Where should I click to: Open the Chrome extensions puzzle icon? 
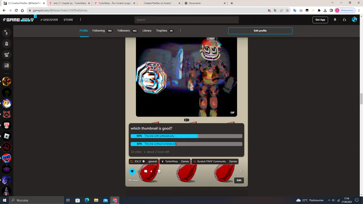click(319, 10)
